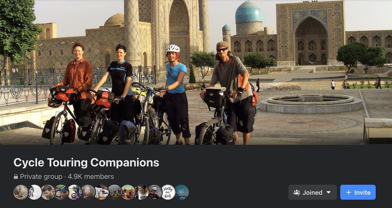Open the 'Holky na kole' member avatar
Screen dimensions: 392x208
coord(168,192)
